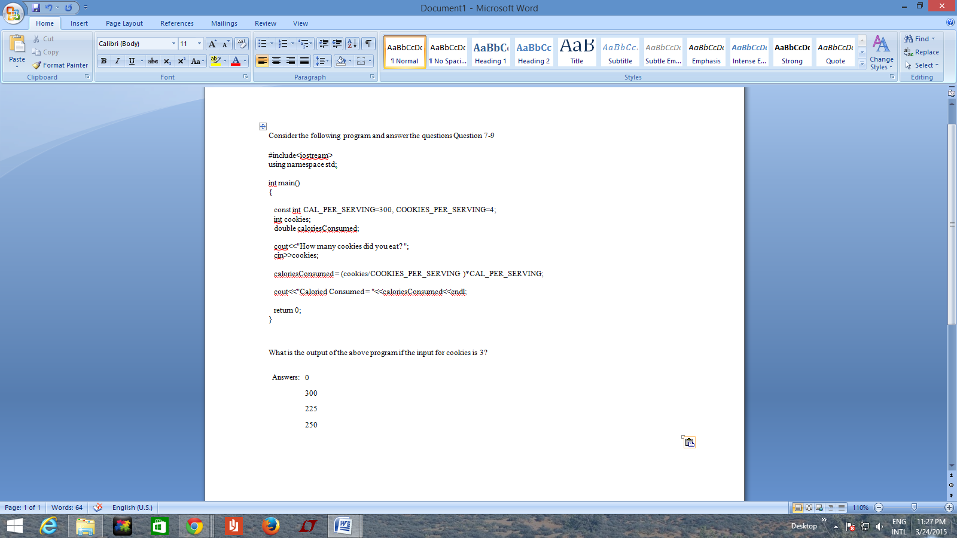Click the Microsoft Office Help icon
The width and height of the screenshot is (957, 538).
pos(950,23)
